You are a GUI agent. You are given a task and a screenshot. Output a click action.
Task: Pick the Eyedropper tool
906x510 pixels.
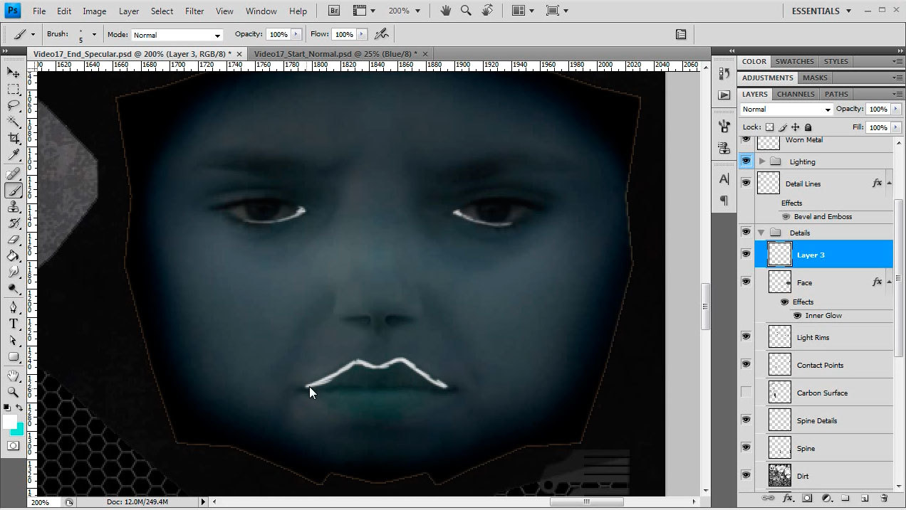pos(14,155)
